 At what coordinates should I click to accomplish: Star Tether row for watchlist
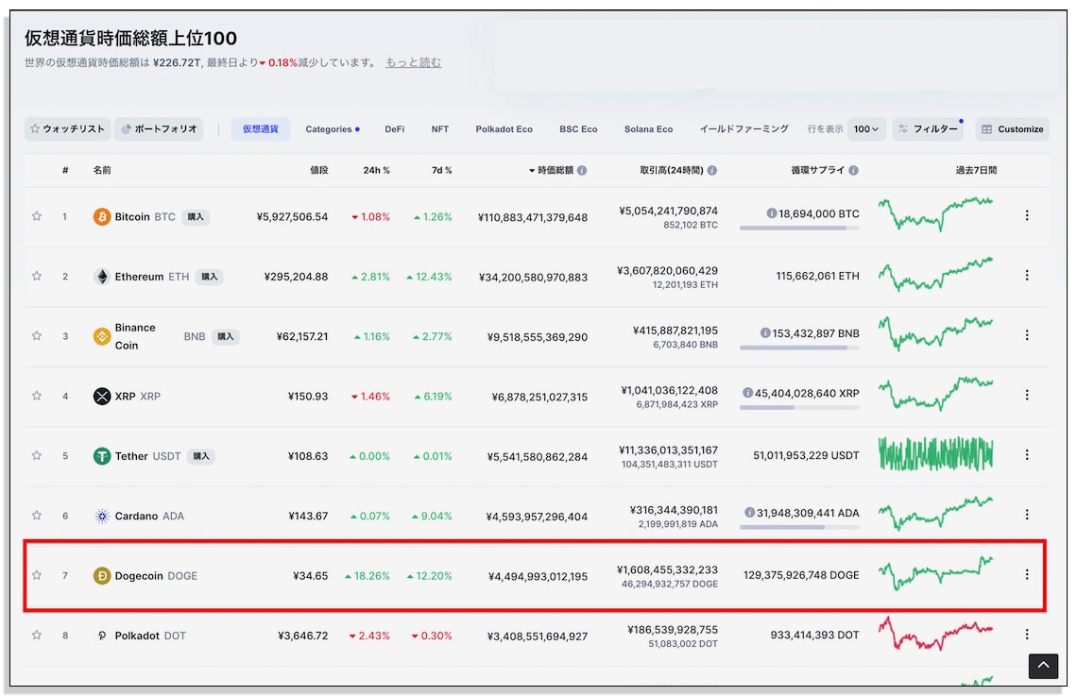[37, 455]
